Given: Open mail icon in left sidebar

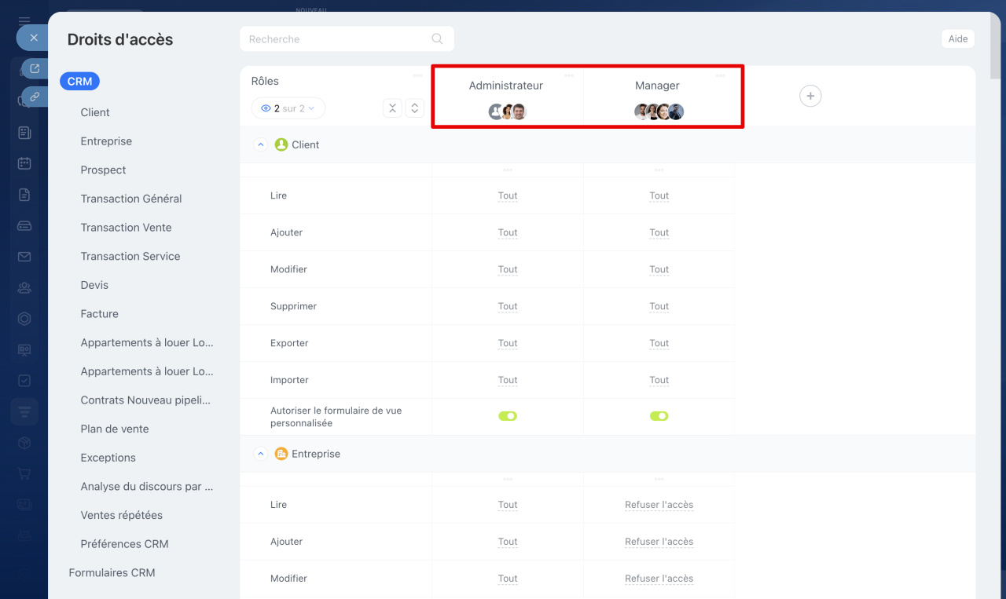Looking at the screenshot, I should tap(24, 257).
